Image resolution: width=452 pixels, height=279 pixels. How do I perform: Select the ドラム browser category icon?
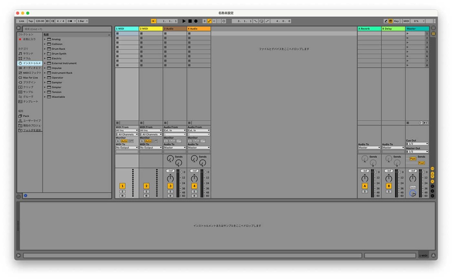click(x=20, y=58)
